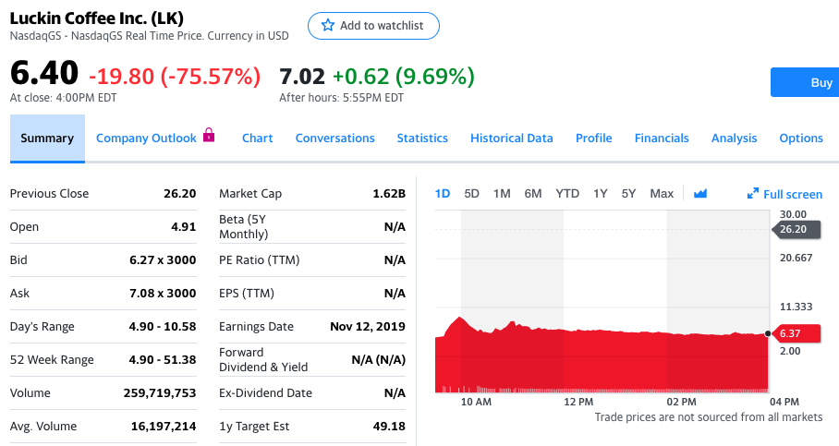
Task: Switch to the Chart tab
Action: tap(258, 138)
